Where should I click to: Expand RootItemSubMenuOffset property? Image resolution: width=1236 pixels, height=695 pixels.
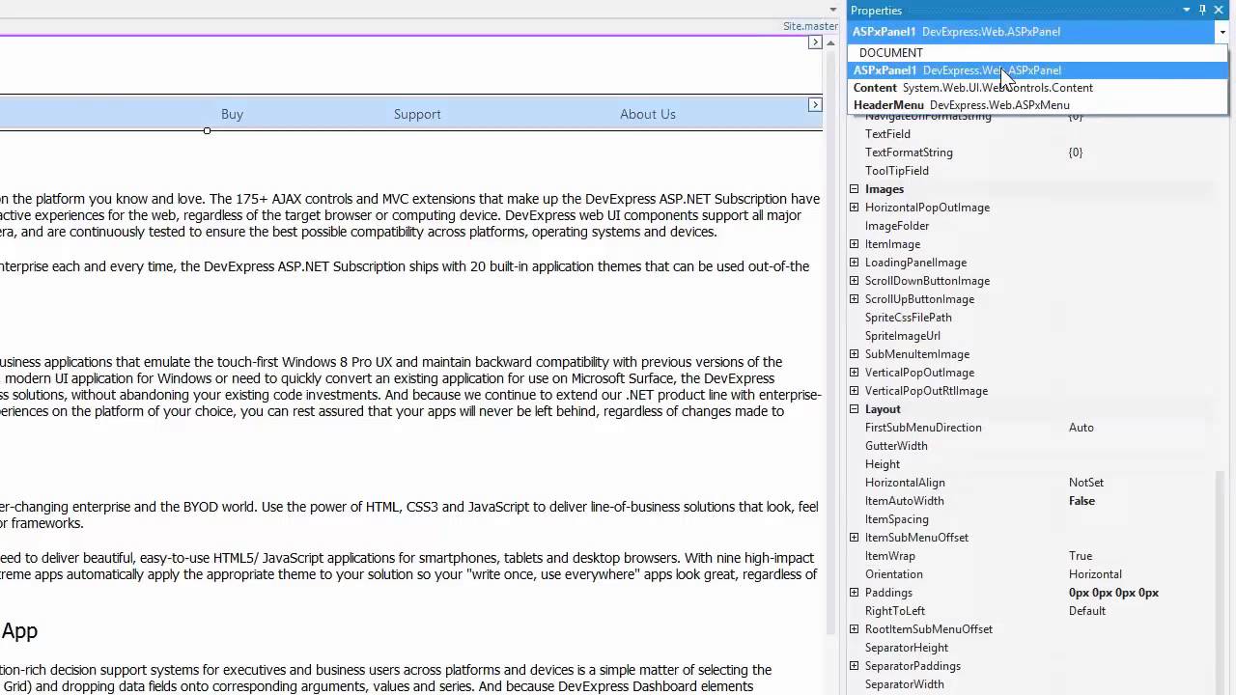[x=854, y=629]
